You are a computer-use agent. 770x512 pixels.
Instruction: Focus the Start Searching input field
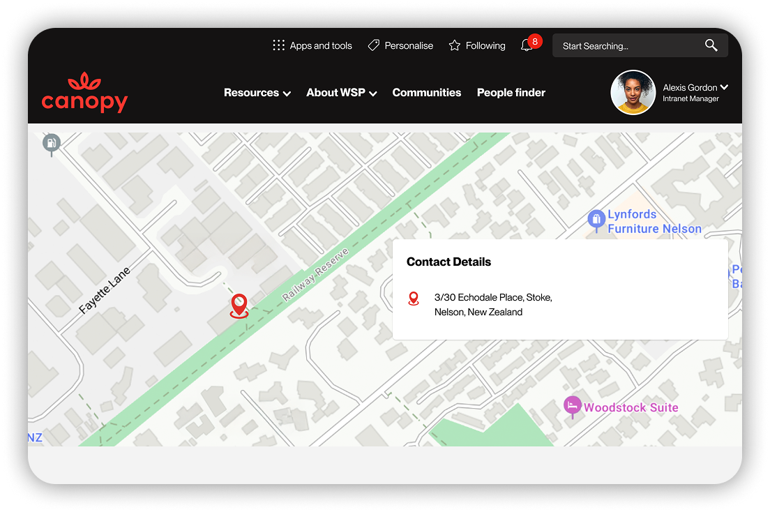pos(628,46)
